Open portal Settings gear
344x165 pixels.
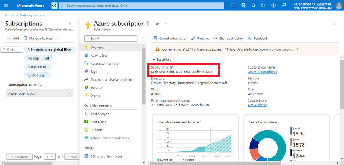tap(263, 6)
